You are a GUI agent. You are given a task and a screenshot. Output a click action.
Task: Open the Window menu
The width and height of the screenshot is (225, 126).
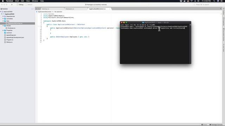[35, 1]
